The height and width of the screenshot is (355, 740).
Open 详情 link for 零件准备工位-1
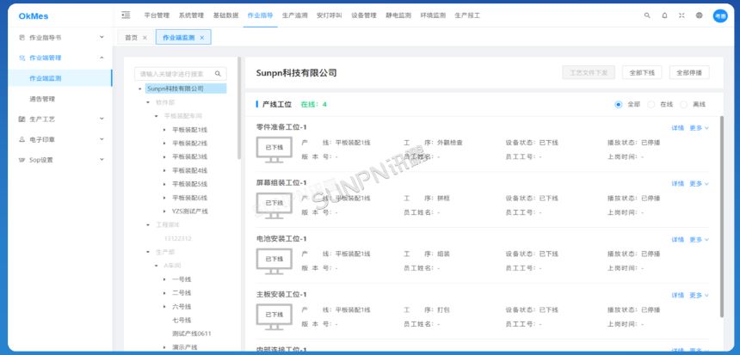678,128
